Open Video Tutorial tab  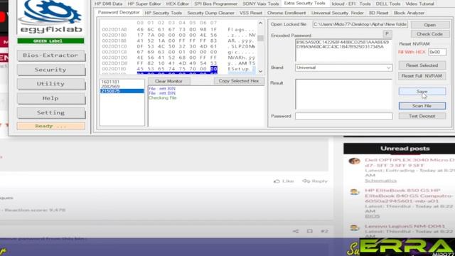click(x=419, y=4)
